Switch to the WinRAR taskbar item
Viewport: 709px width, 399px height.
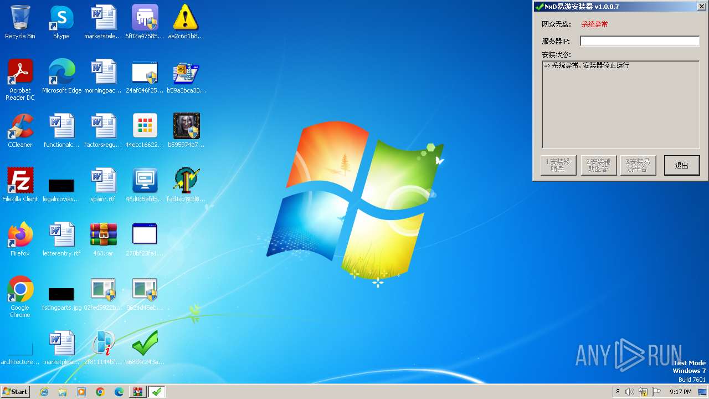click(138, 392)
